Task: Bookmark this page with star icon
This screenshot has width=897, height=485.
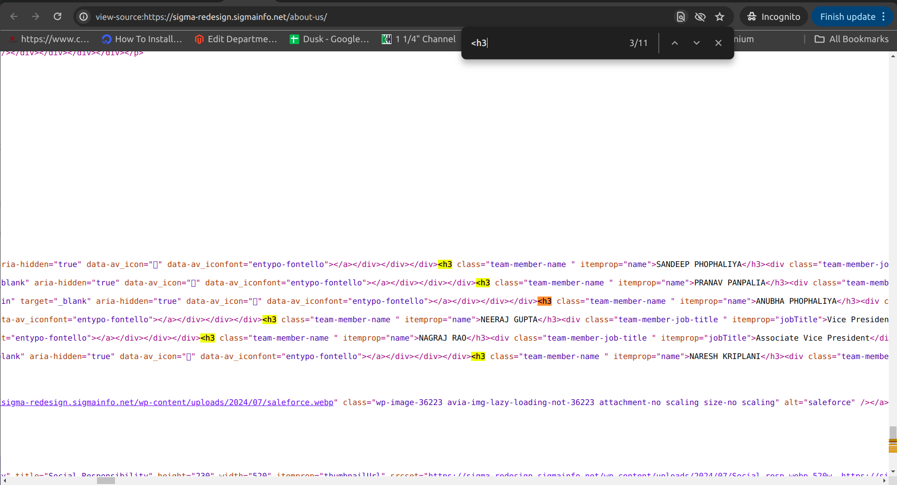Action: [719, 17]
